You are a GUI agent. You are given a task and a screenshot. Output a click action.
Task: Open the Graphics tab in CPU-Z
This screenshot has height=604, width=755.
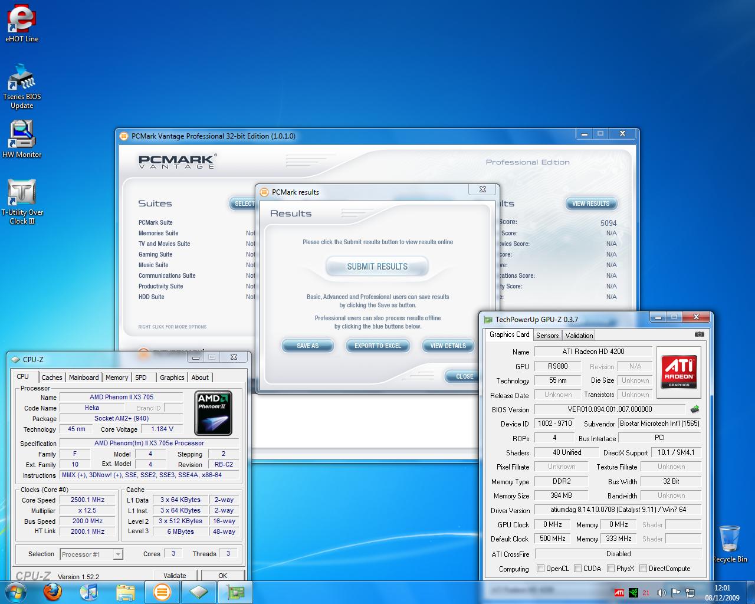click(x=172, y=377)
